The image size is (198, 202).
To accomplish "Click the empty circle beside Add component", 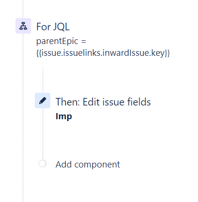I will click(43, 164).
